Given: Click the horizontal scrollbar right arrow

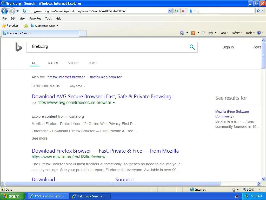Looking at the screenshot, I should point(259,184).
